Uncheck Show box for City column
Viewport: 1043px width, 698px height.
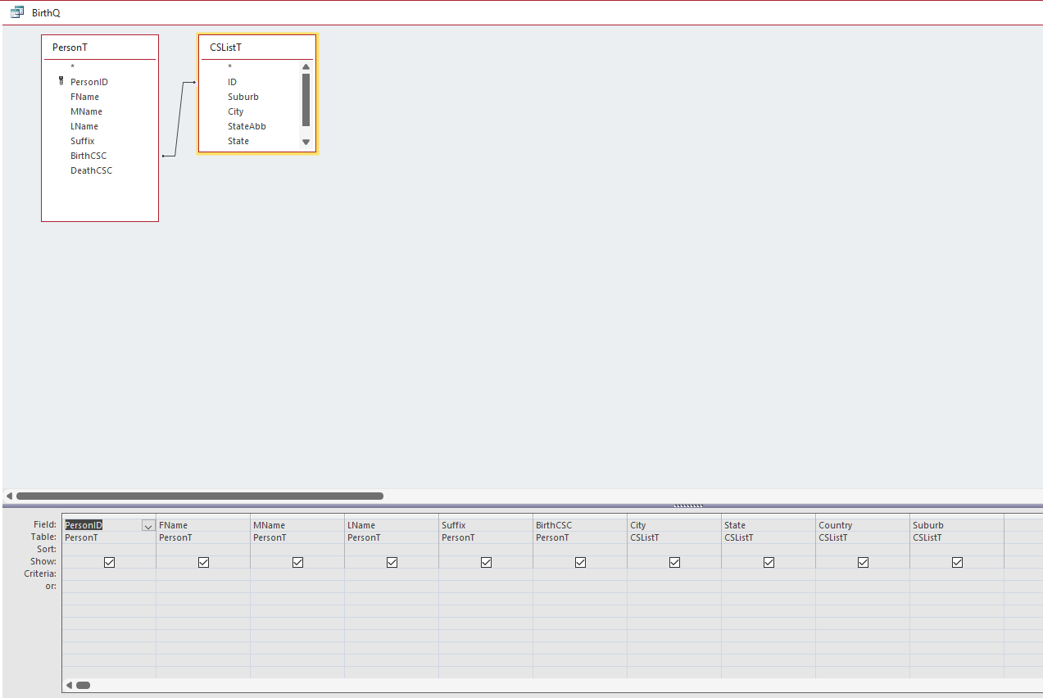pyautogui.click(x=674, y=562)
